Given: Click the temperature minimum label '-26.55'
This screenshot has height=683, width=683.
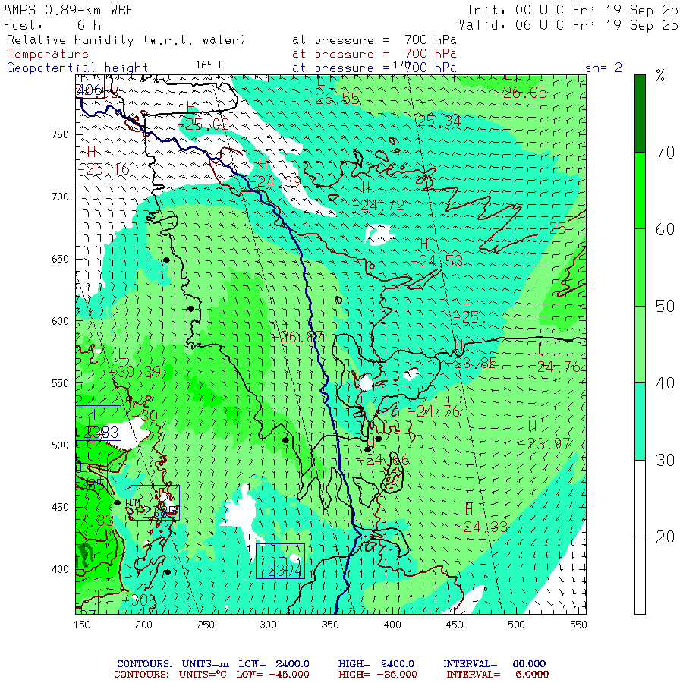Looking at the screenshot, I should coord(334,99).
